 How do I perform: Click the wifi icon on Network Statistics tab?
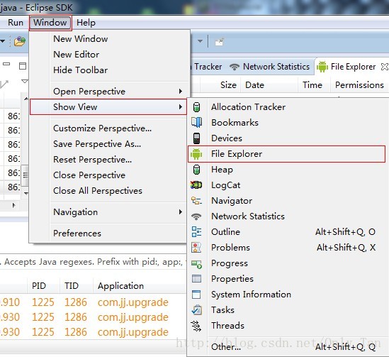(235, 67)
